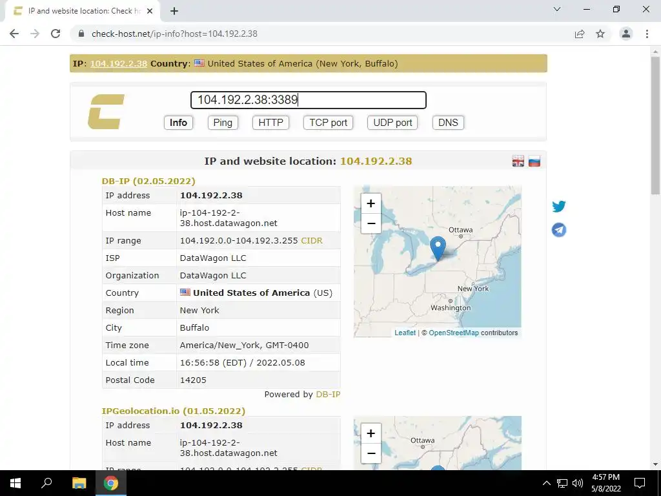Click the blue map marker pin
This screenshot has width=661, height=496.
pyautogui.click(x=438, y=248)
